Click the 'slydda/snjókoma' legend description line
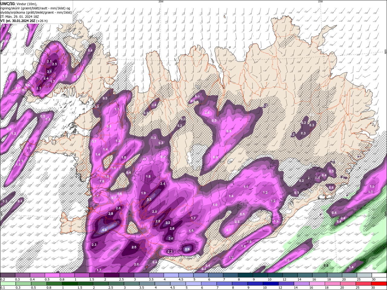Screen dimensions: 387x290 click(36, 12)
